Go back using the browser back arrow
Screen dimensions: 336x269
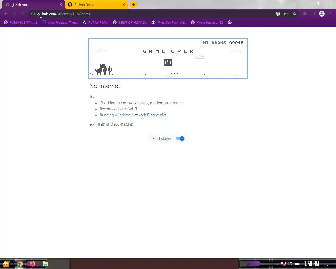pos(6,14)
